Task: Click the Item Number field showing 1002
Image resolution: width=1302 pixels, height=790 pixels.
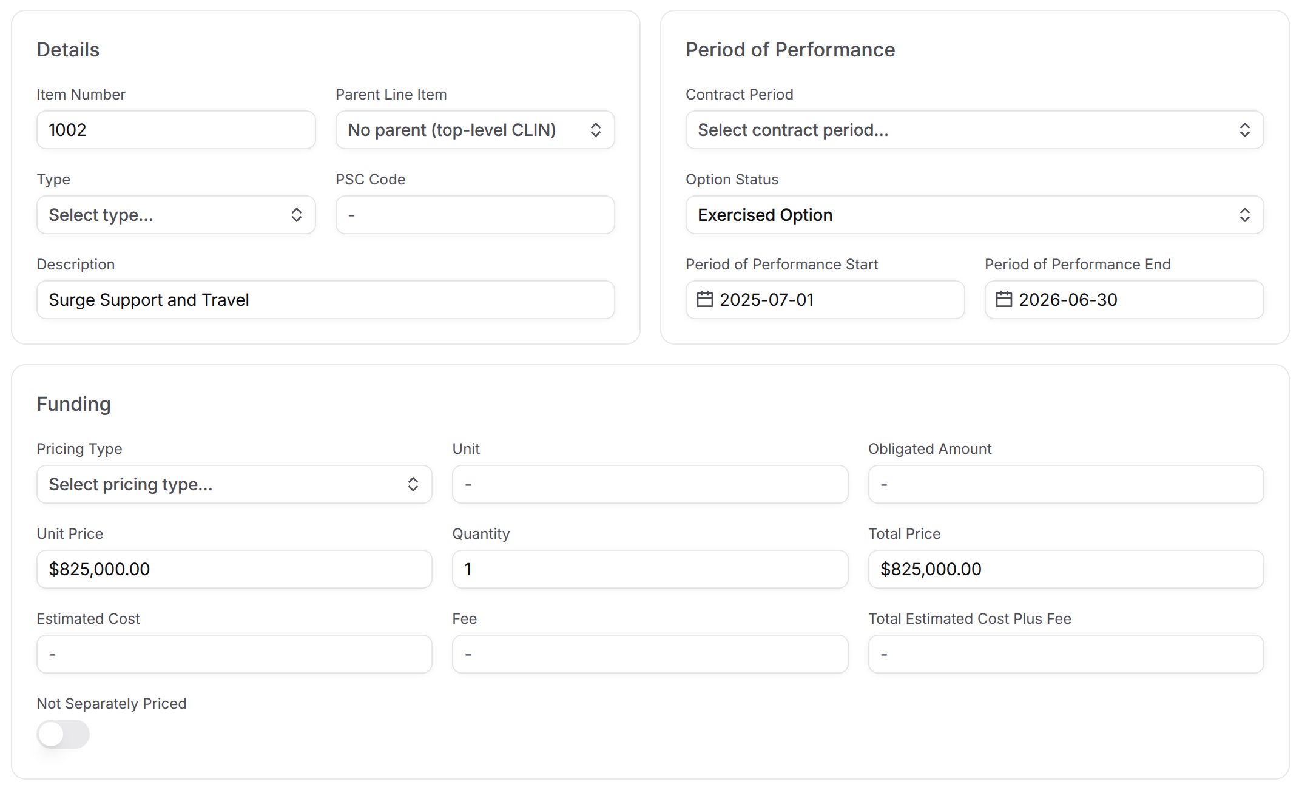Action: 176,130
